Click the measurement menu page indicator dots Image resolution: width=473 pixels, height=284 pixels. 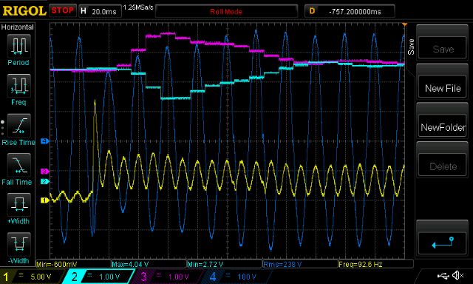coord(2,128)
